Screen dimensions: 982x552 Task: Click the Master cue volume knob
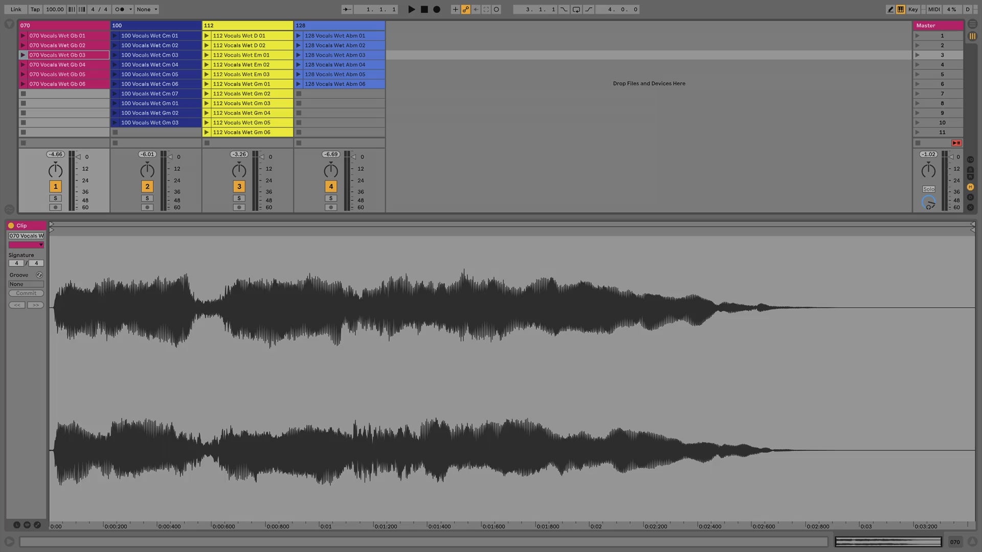pyautogui.click(x=929, y=203)
